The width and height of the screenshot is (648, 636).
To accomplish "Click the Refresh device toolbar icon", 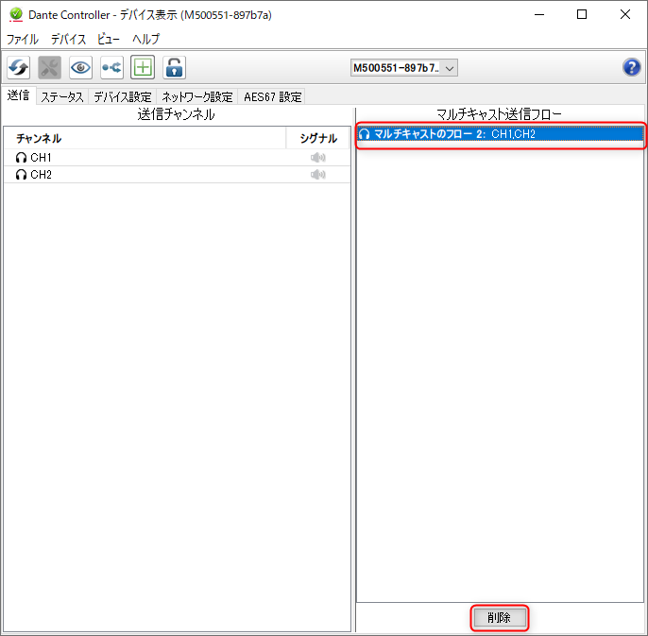I will click(x=19, y=67).
